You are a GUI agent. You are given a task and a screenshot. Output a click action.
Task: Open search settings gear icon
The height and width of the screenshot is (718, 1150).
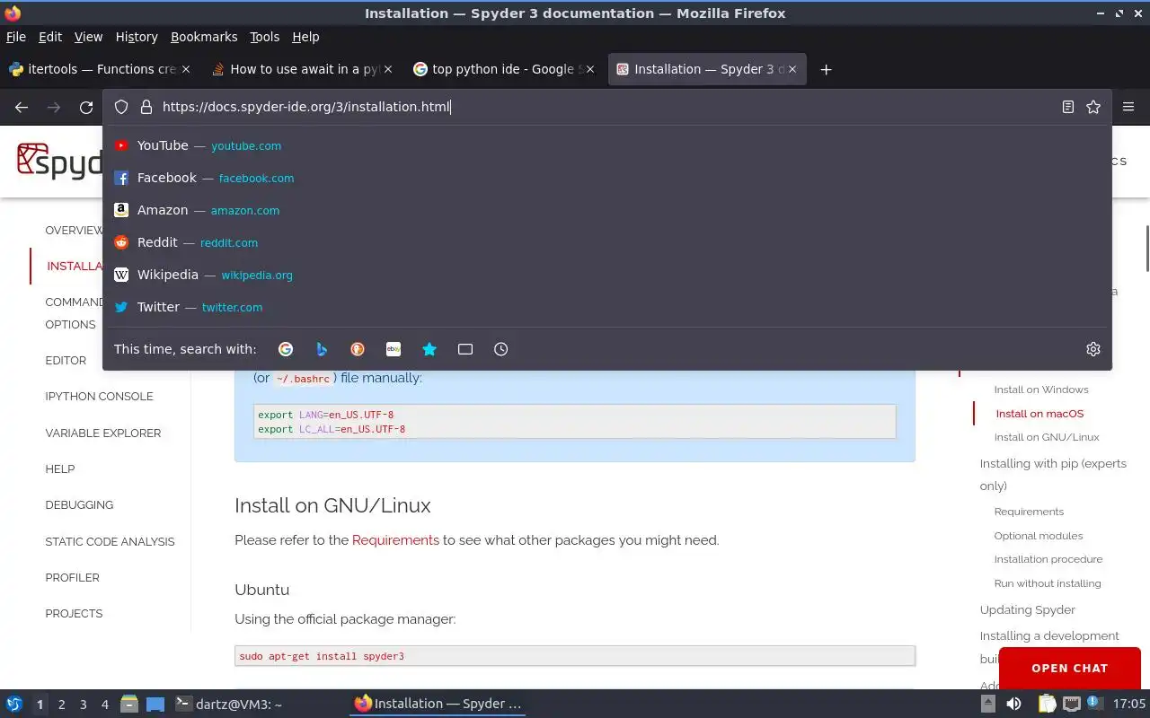click(x=1093, y=349)
